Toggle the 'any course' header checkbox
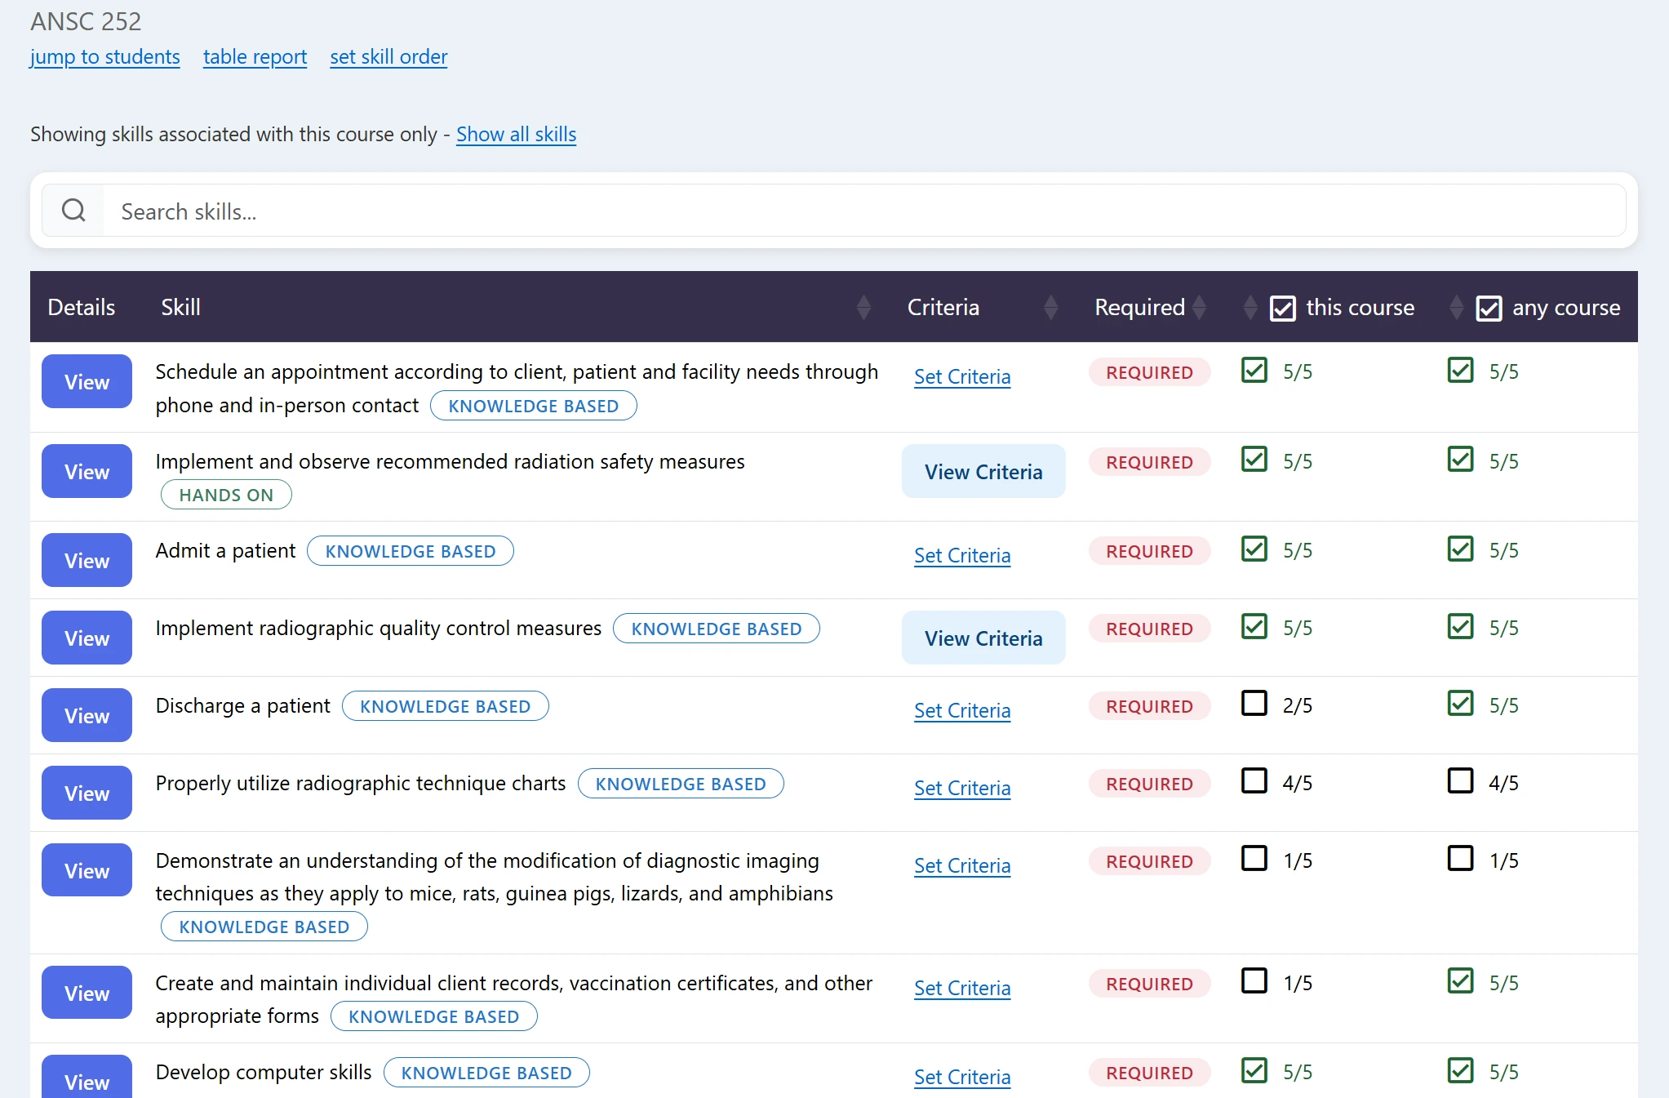The width and height of the screenshot is (1669, 1098). pyautogui.click(x=1489, y=308)
